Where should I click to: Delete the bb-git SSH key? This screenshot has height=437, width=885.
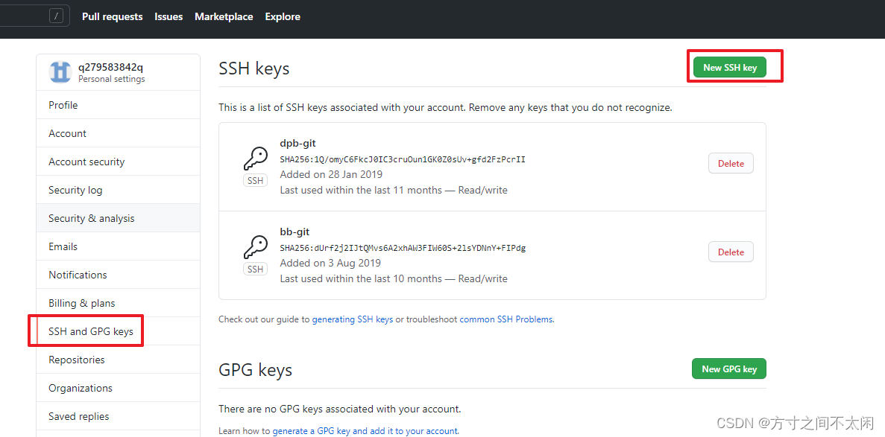731,252
